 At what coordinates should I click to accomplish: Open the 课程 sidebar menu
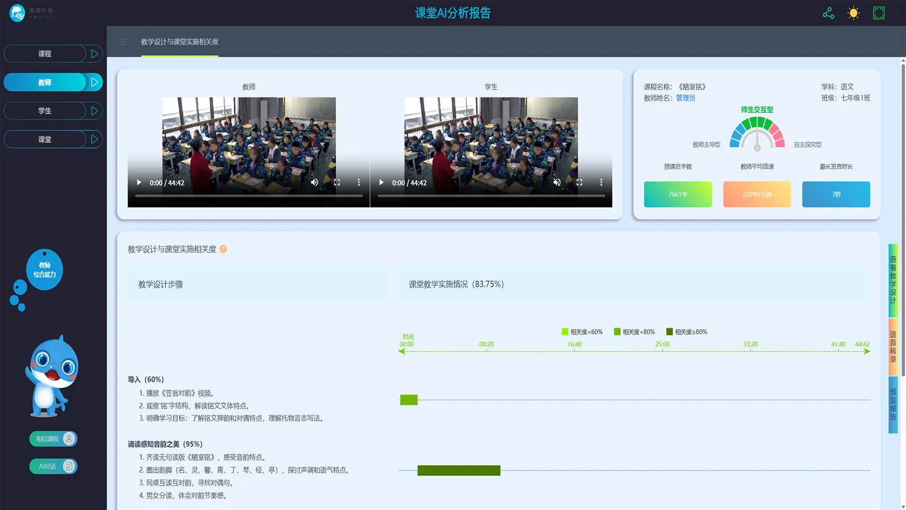(x=45, y=54)
